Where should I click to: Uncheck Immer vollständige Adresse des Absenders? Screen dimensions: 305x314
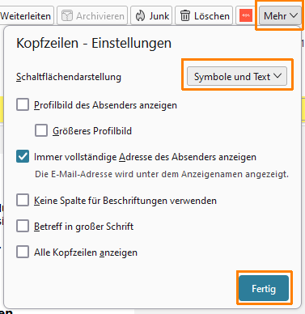[x=23, y=156]
